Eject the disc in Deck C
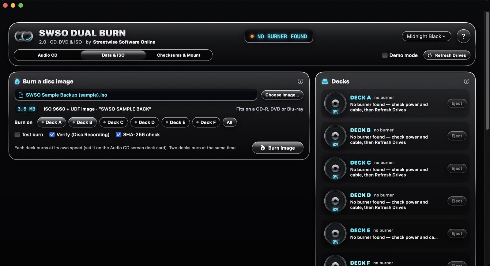Image resolution: width=490 pixels, height=266 pixels. pyautogui.click(x=457, y=168)
